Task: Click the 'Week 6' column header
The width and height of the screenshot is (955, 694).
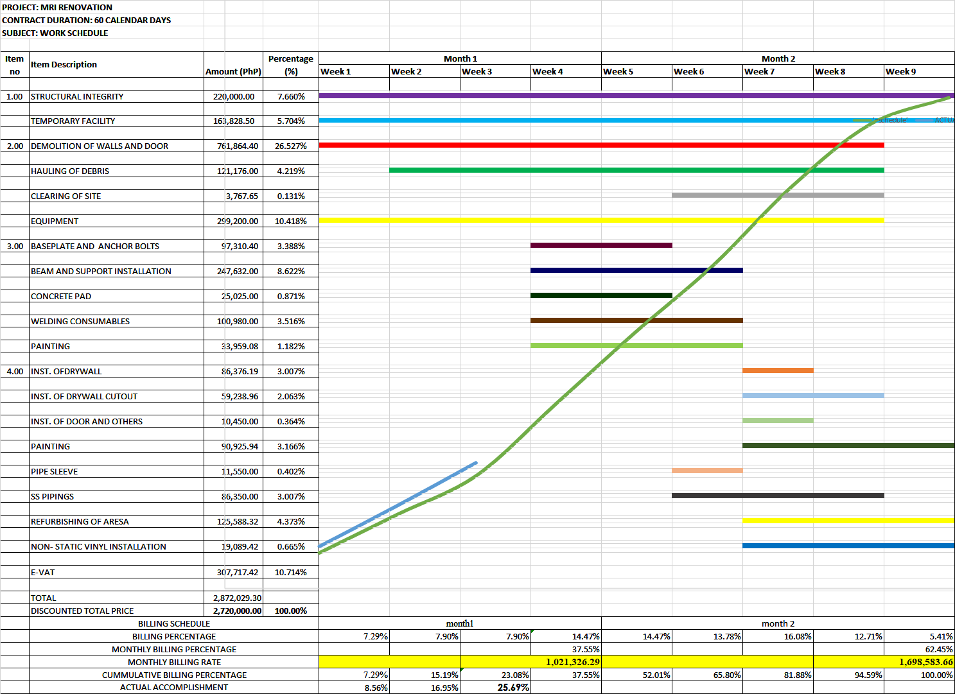Action: point(708,71)
